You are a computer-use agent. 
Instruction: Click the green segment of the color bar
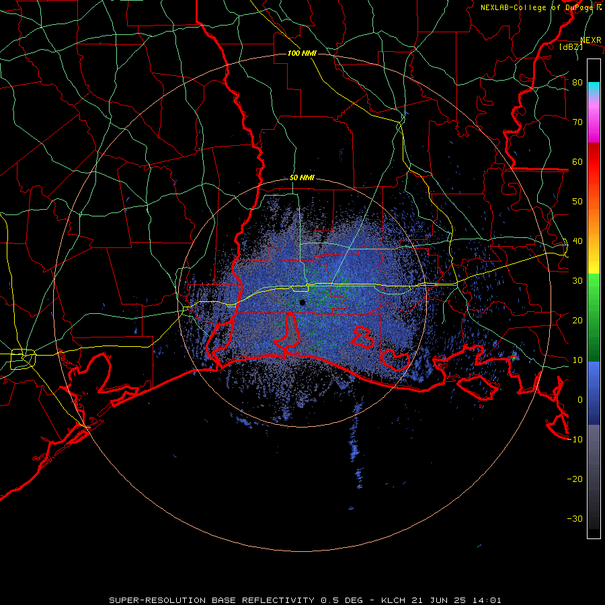pos(594,317)
